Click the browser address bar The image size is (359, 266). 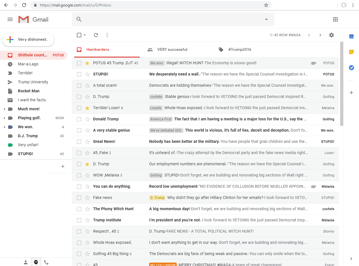point(151,5)
